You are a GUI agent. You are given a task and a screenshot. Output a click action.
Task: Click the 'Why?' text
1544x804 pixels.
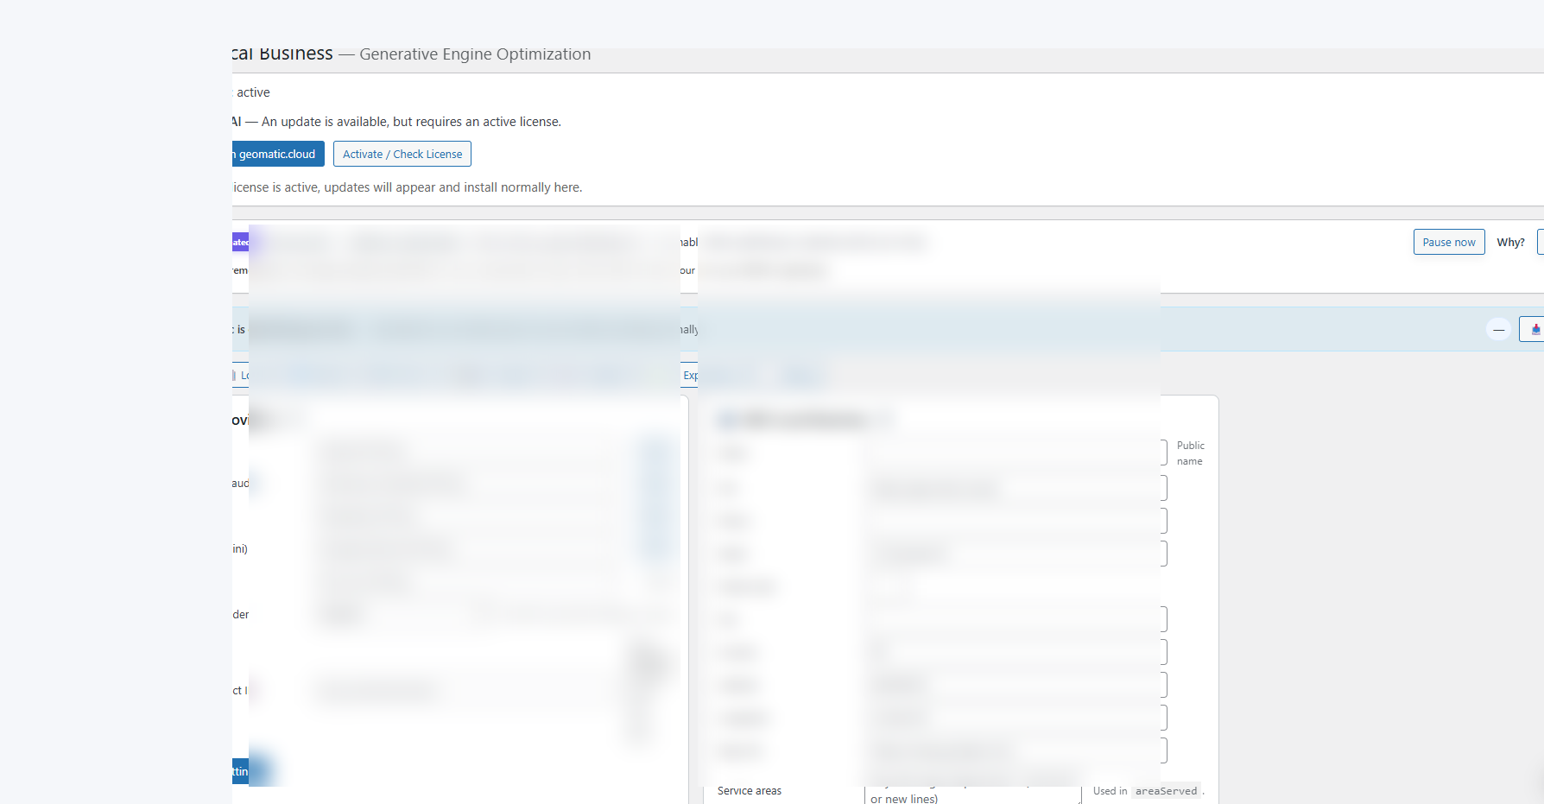(x=1510, y=242)
